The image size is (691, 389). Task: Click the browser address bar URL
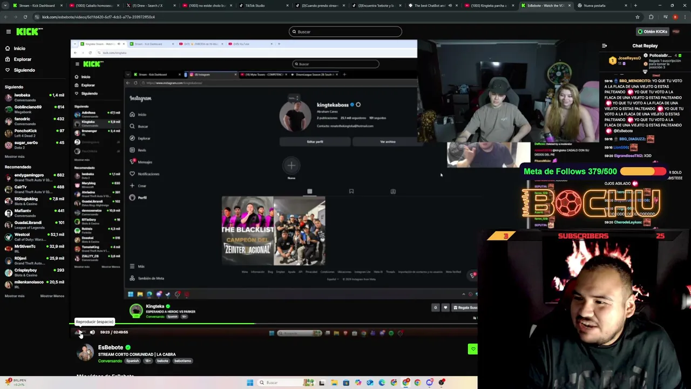(98, 17)
